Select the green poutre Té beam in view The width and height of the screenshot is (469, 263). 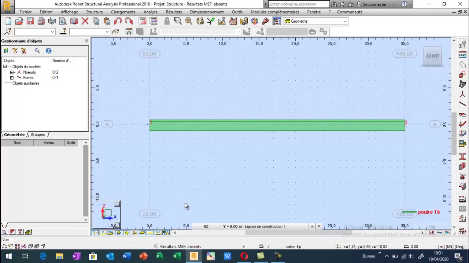coord(277,125)
